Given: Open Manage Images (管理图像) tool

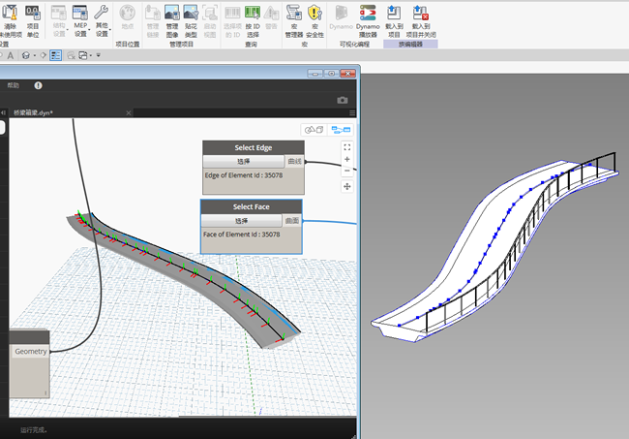Looking at the screenshot, I should (x=171, y=21).
